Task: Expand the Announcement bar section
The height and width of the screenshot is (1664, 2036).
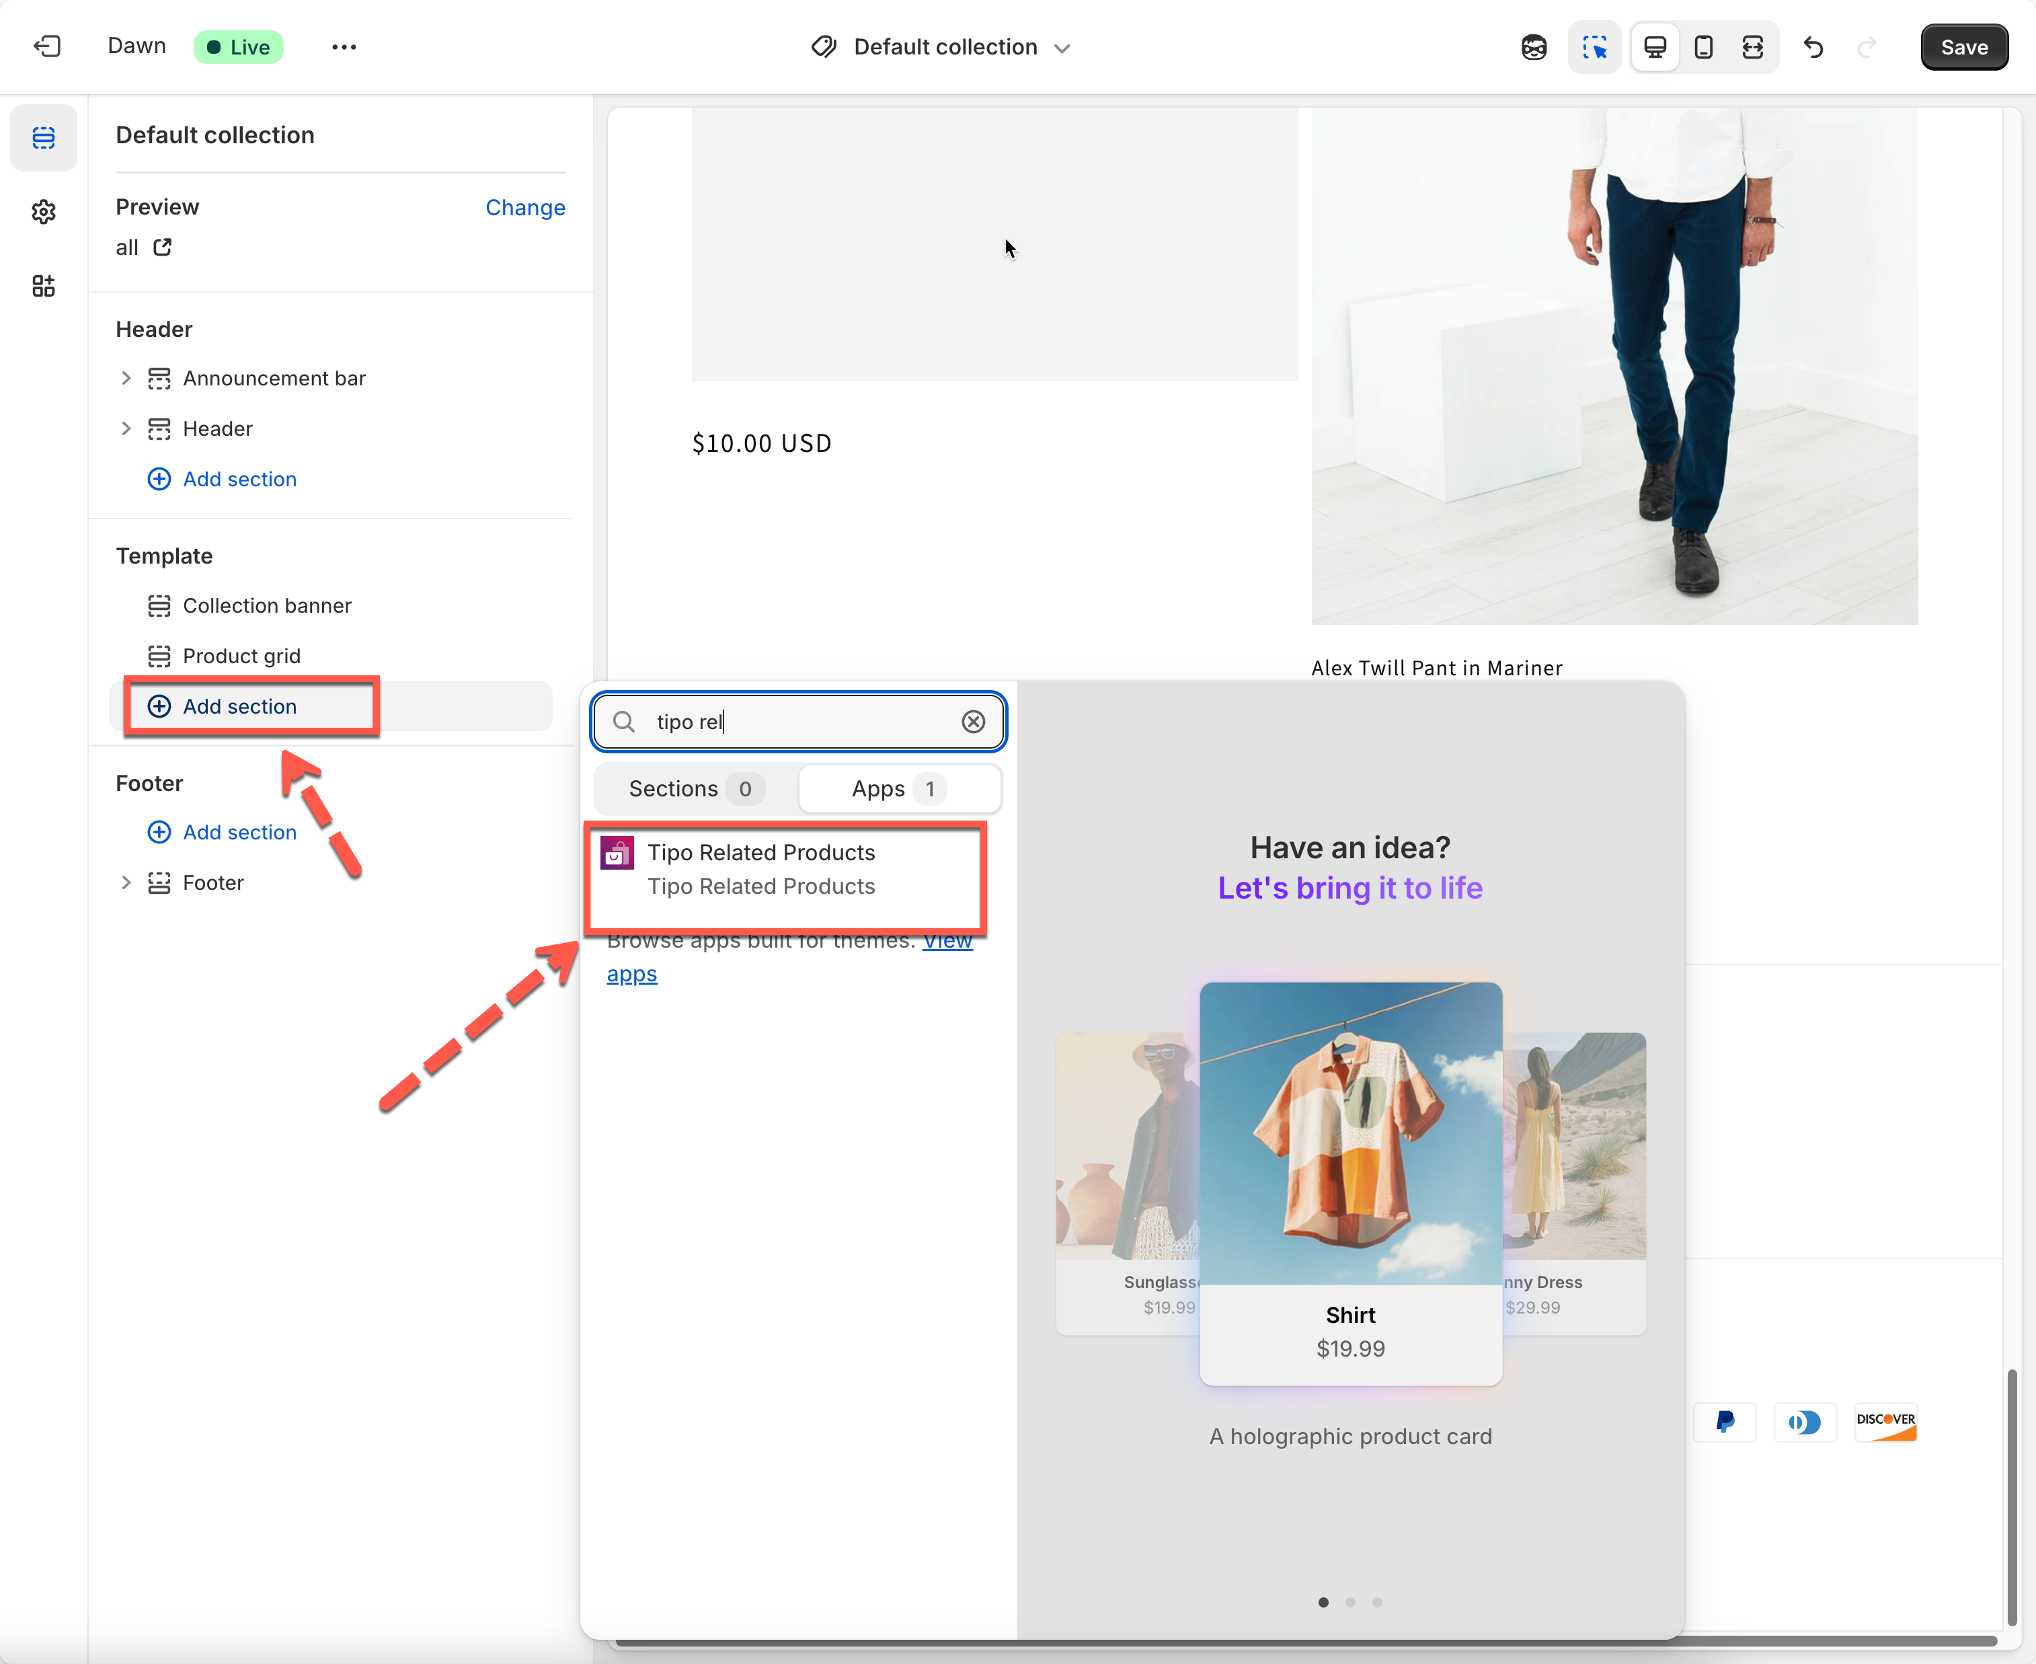Action: pos(126,377)
